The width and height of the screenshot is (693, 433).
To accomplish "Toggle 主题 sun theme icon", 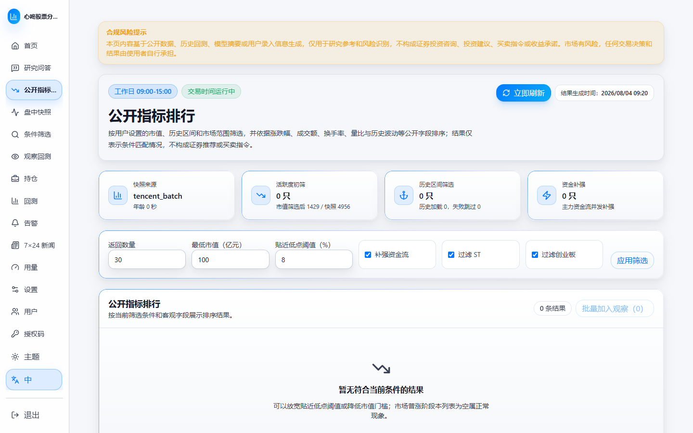I will (15, 357).
